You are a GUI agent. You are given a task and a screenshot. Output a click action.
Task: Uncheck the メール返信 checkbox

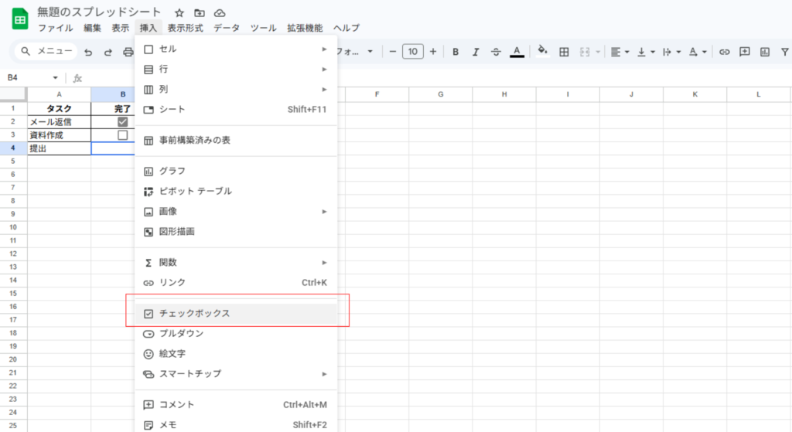point(122,121)
